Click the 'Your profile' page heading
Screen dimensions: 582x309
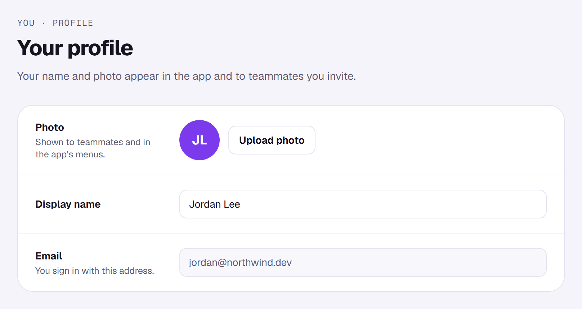tap(75, 48)
